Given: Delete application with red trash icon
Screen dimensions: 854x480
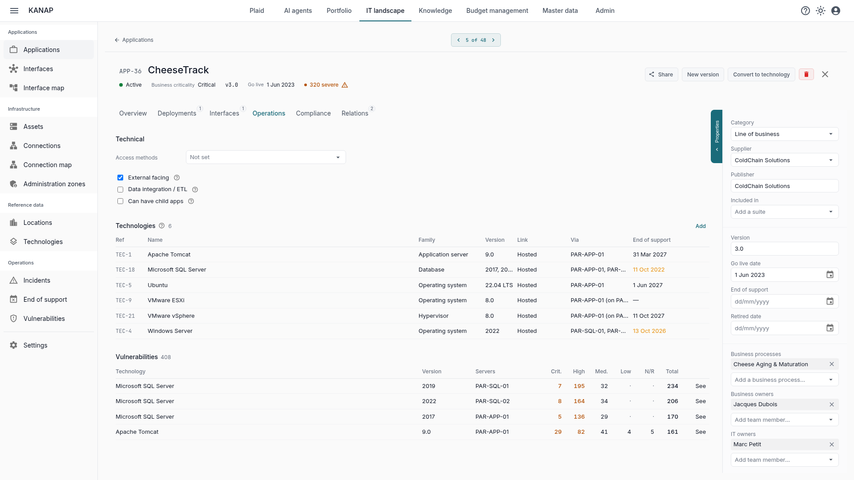Looking at the screenshot, I should [x=806, y=74].
